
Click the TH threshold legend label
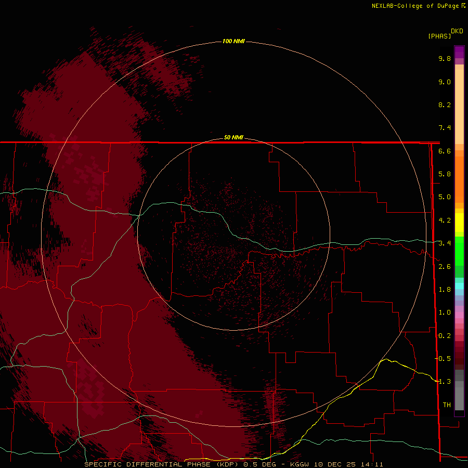tap(447, 405)
